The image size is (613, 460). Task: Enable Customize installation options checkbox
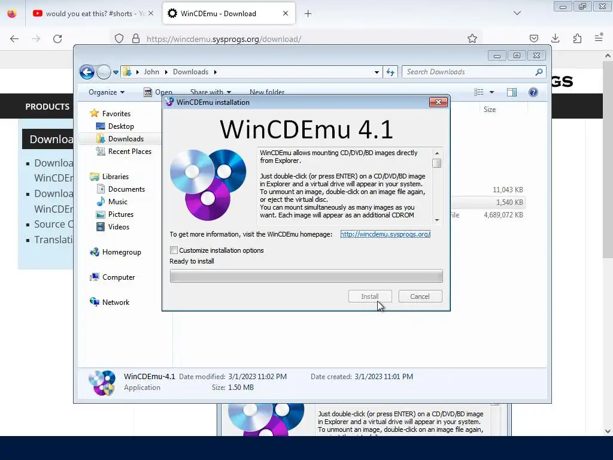174,250
